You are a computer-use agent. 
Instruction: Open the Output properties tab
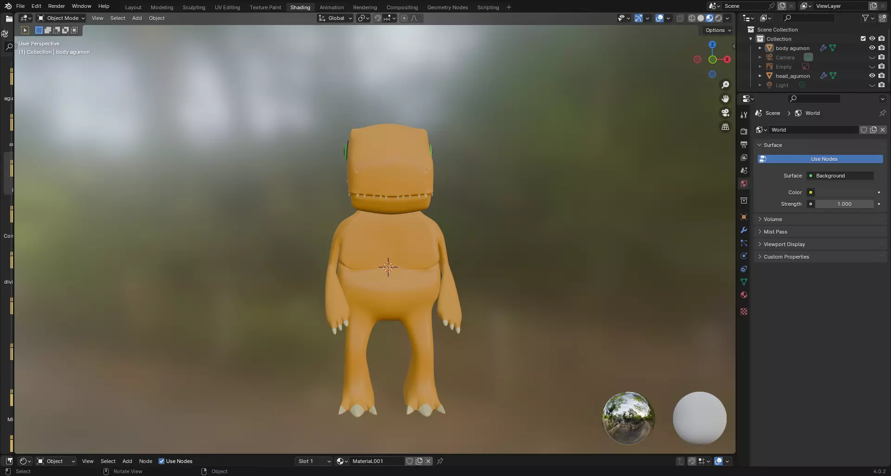point(744,145)
